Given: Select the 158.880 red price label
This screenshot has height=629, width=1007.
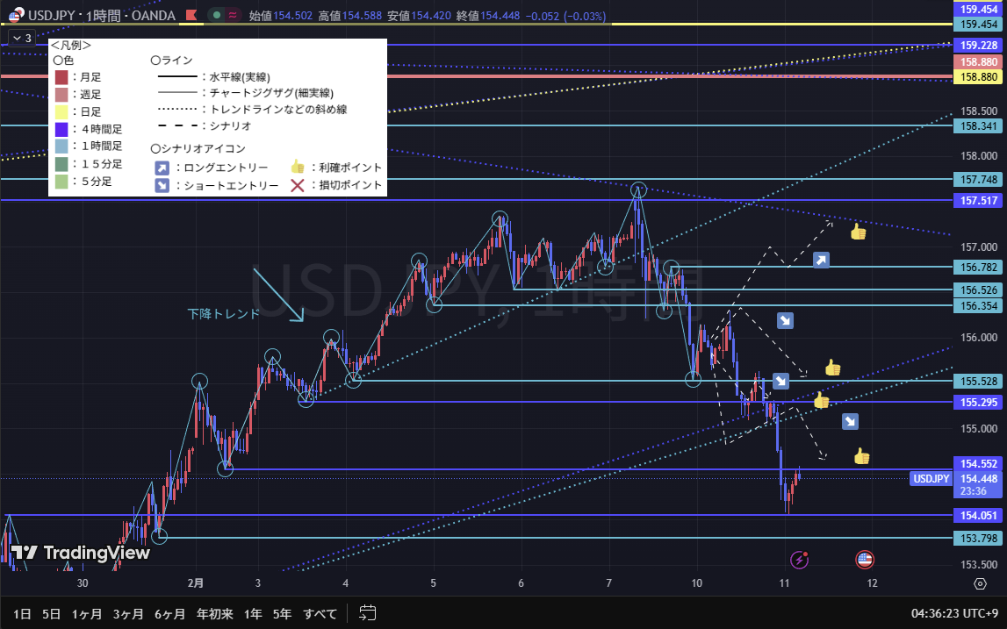Looking at the screenshot, I should coord(978,62).
